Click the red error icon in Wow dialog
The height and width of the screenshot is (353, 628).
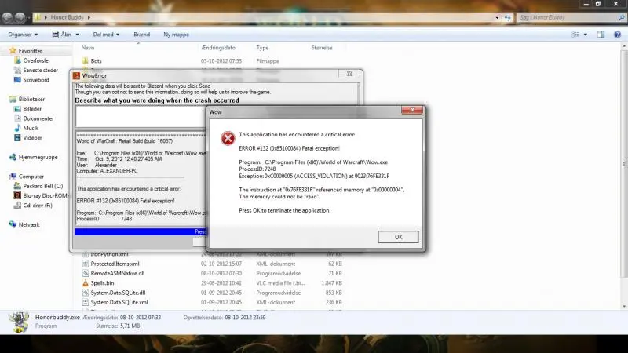click(x=228, y=139)
